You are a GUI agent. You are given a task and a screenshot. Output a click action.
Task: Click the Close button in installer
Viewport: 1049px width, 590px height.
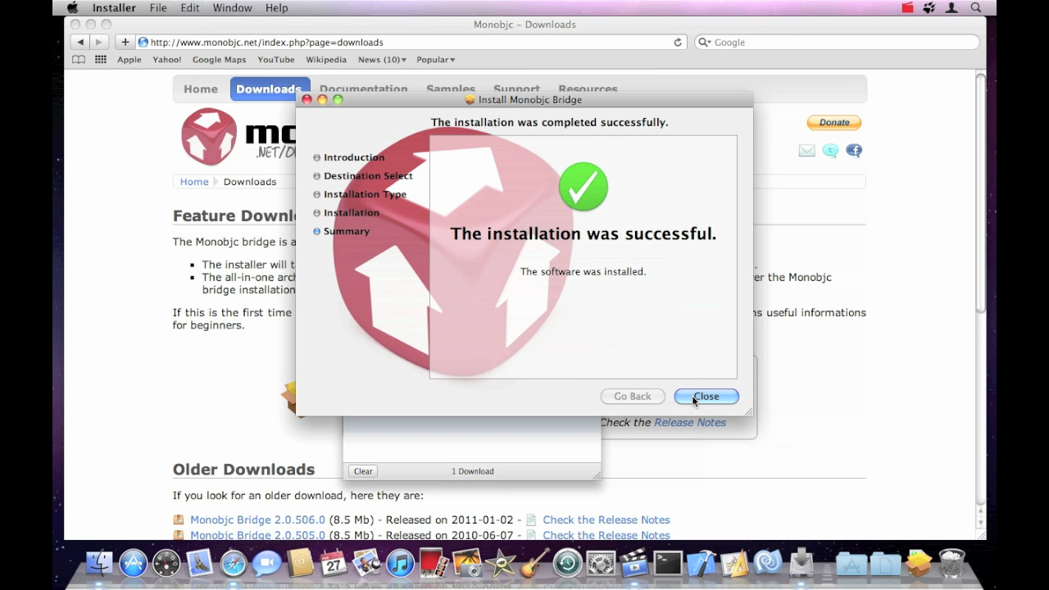click(x=706, y=397)
